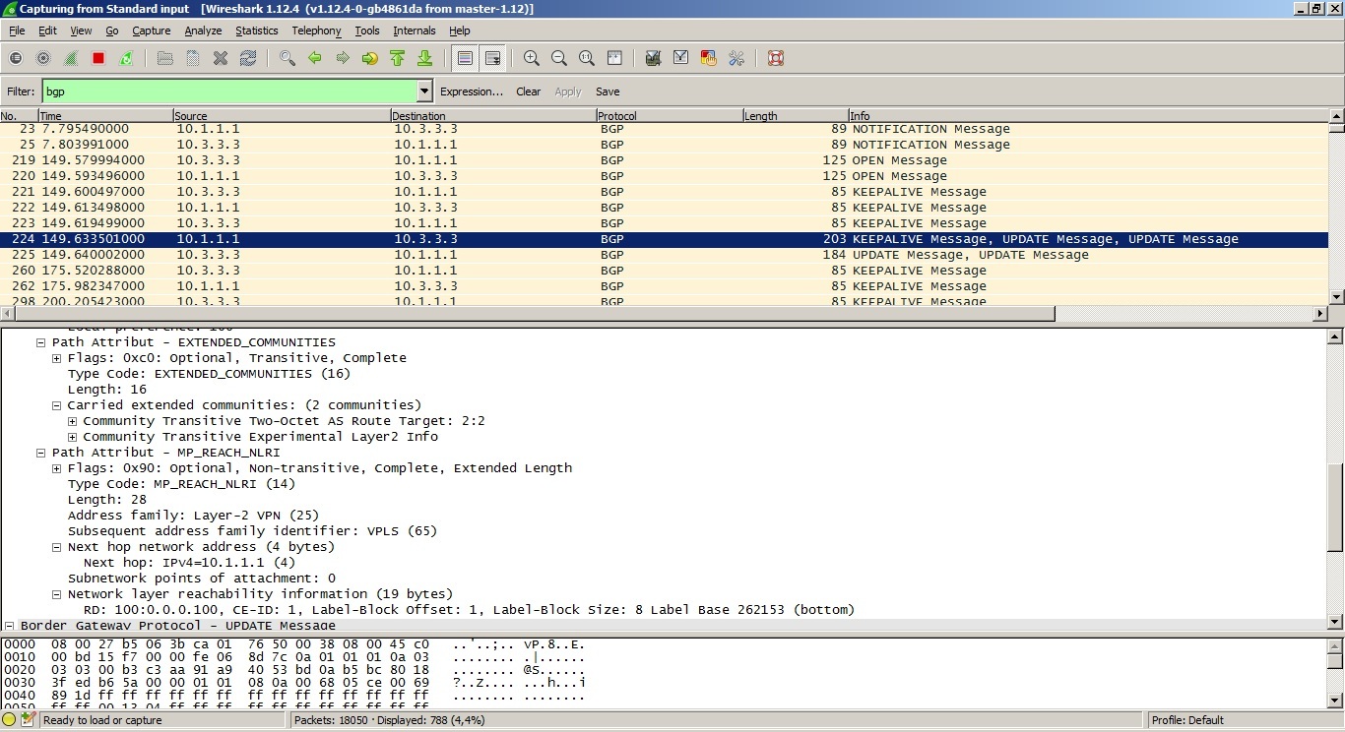Image resolution: width=1345 pixels, height=732 pixels.
Task: Open Preferences wrench icon
Action: coord(736,59)
